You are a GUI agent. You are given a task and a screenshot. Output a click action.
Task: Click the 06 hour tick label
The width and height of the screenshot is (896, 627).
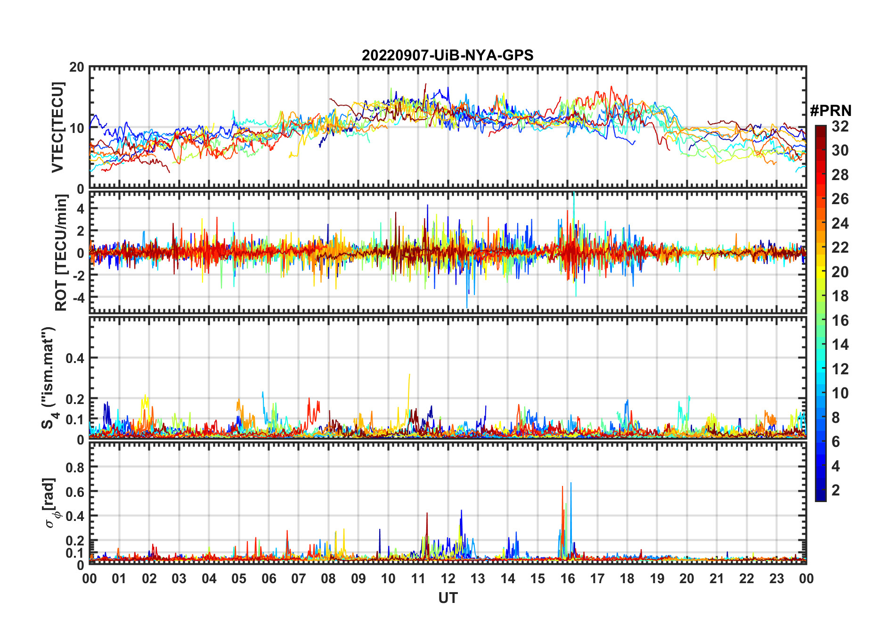269,578
